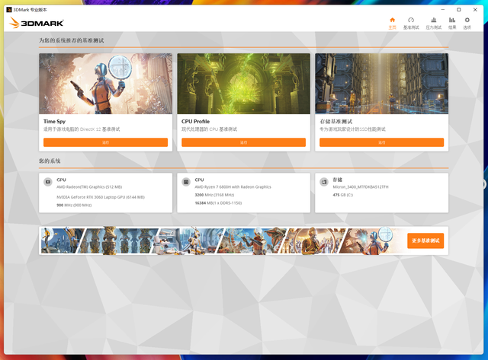Click NVIDIA GeForce RTX 3060 Laptop GPU text
This screenshot has width=488, height=360.
click(x=101, y=197)
